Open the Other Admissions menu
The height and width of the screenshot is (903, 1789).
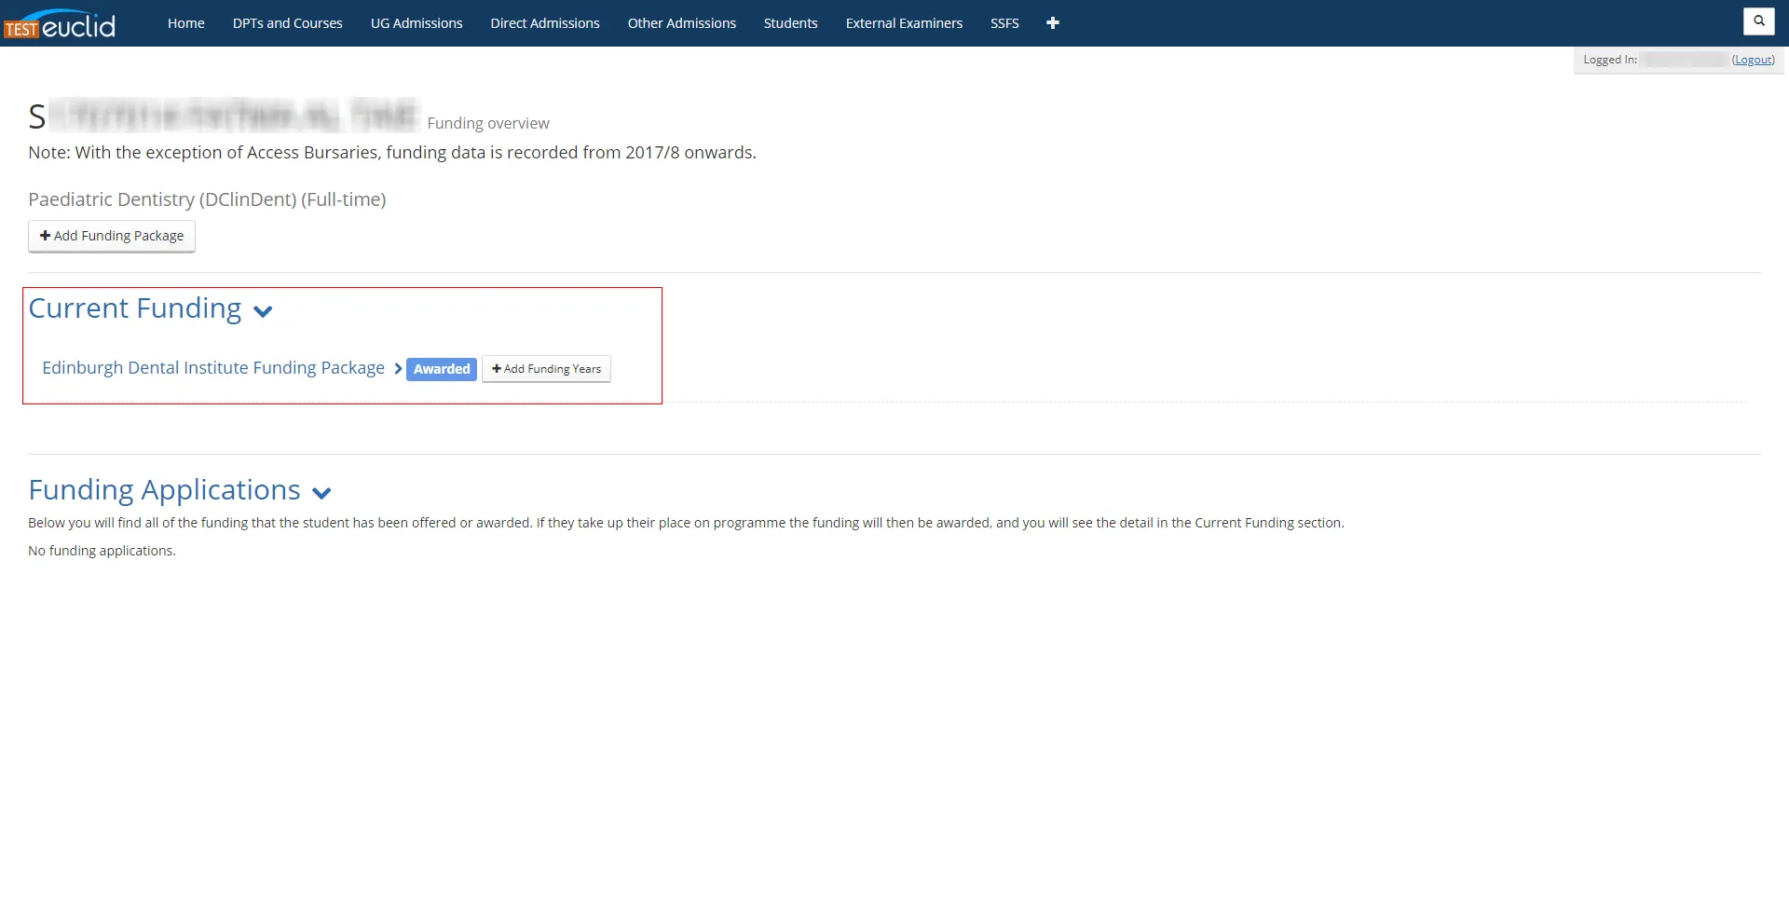(681, 23)
